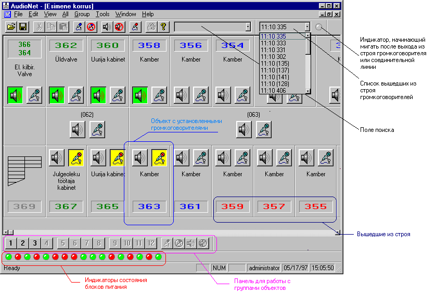Select 11:10 406 in failure list
The height and width of the screenshot is (293, 436).
pyautogui.click(x=283, y=91)
